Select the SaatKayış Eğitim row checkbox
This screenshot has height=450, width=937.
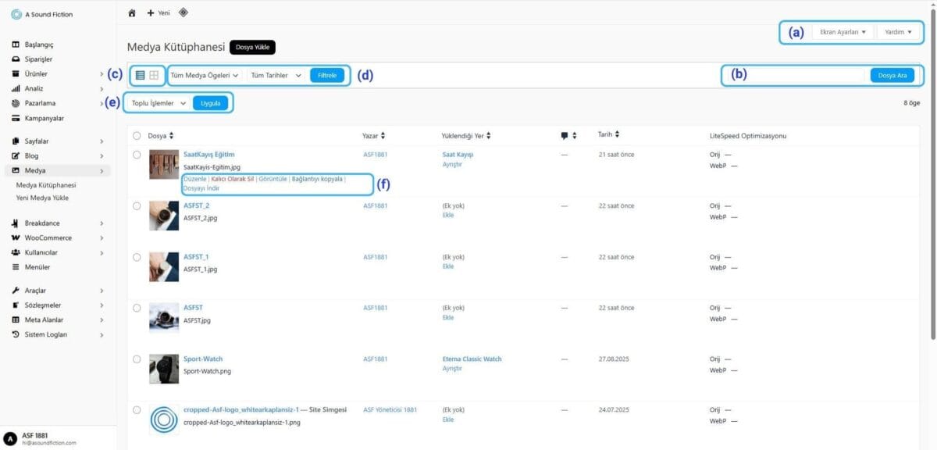(137, 155)
